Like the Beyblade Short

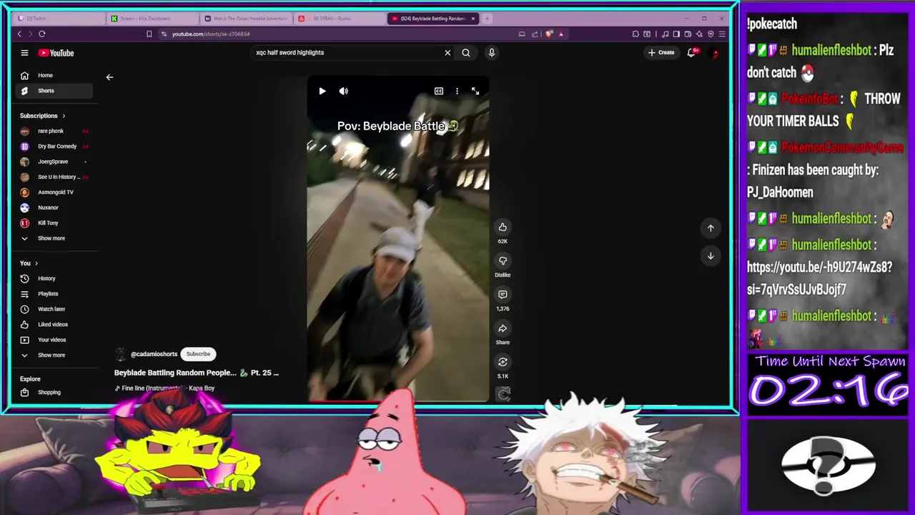503,227
